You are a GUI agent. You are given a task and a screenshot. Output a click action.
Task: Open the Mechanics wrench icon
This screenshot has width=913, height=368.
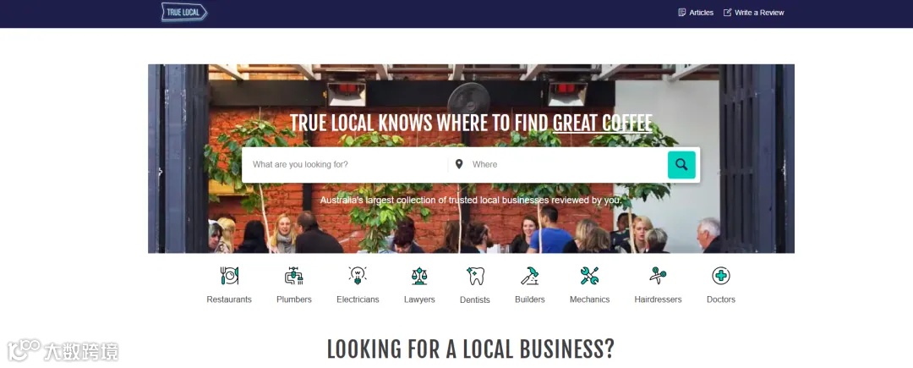589,276
